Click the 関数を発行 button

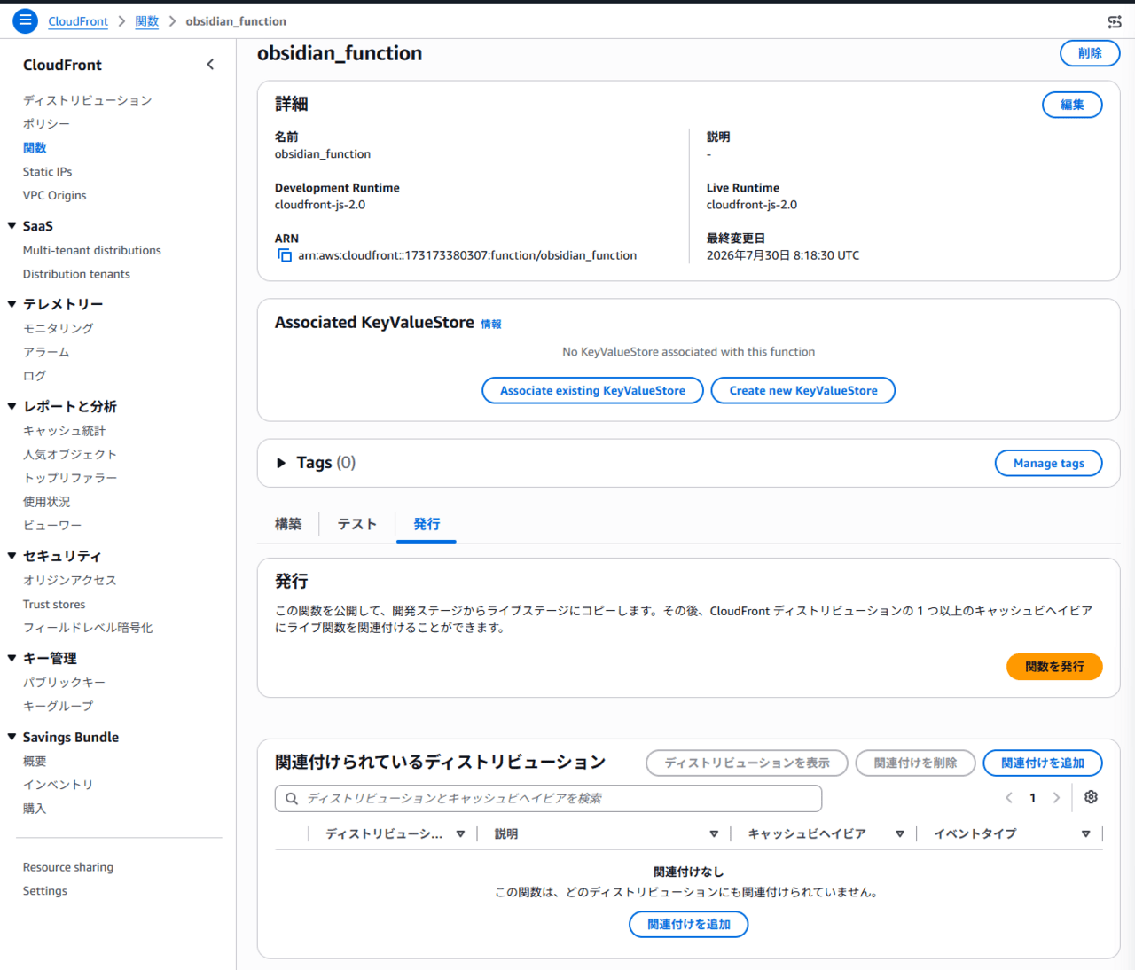click(1054, 667)
